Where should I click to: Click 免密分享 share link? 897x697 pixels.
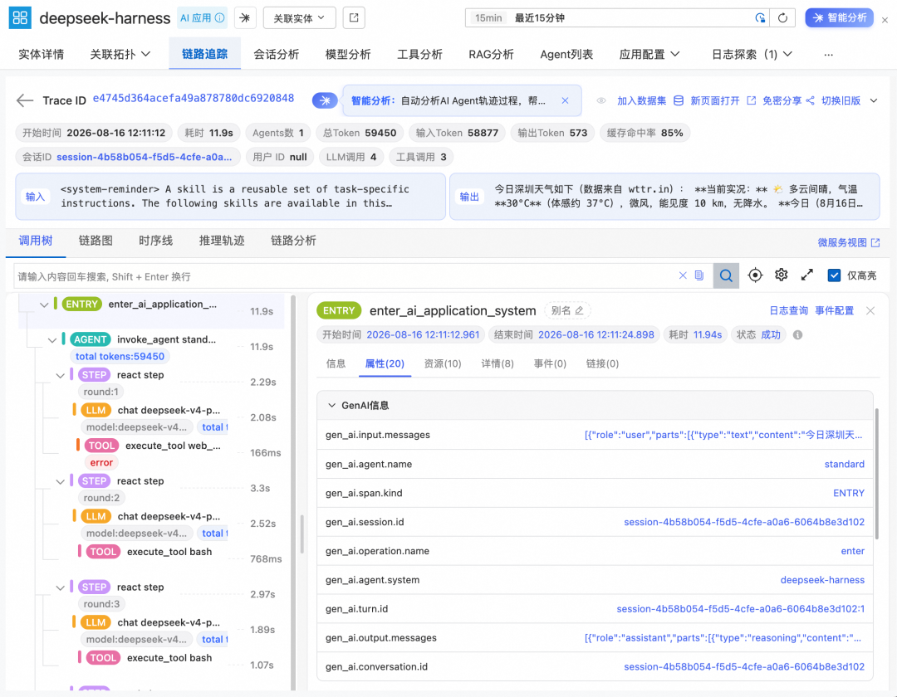pyautogui.click(x=788, y=100)
